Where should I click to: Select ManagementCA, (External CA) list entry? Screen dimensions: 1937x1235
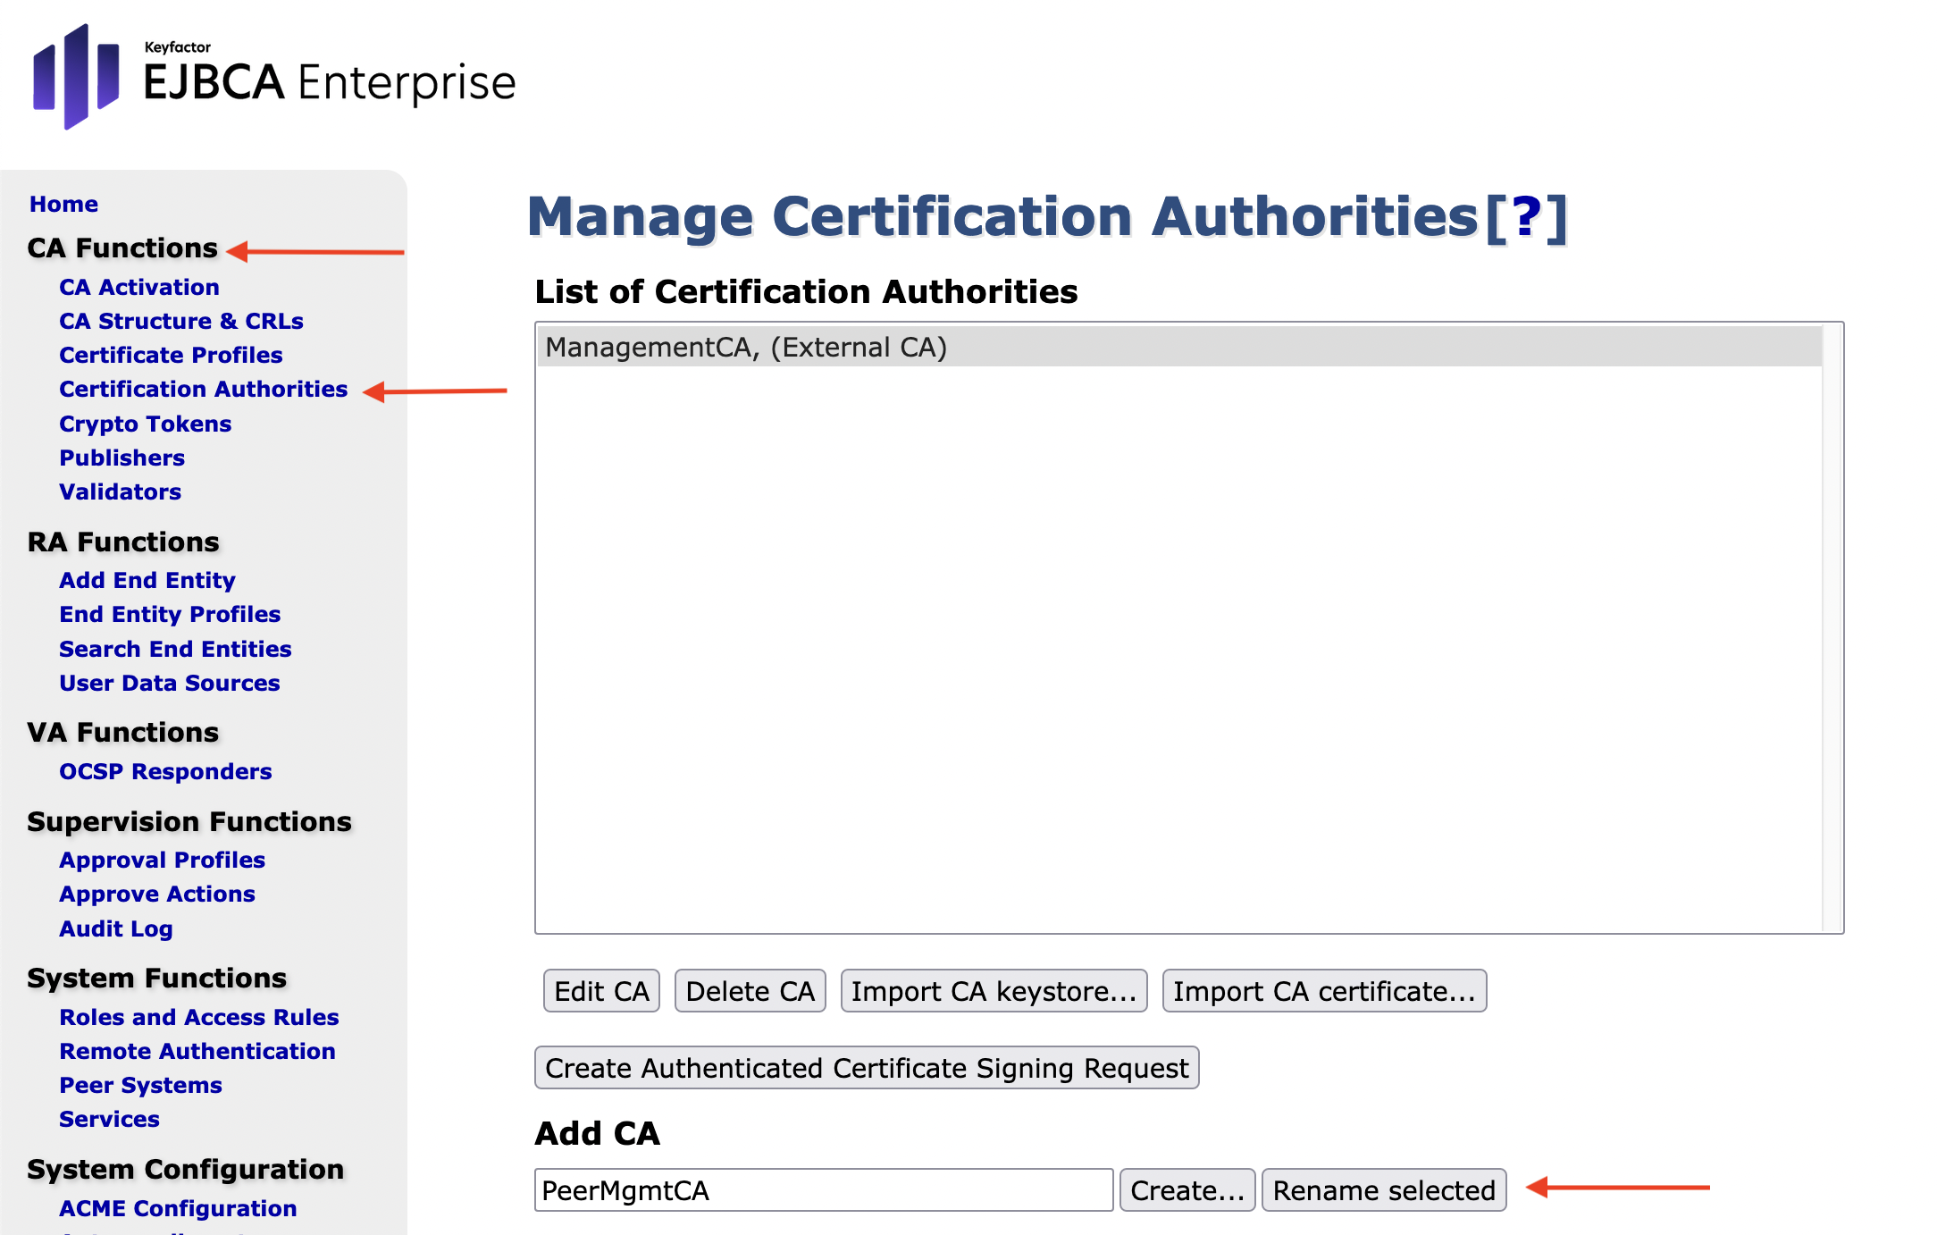coord(746,347)
